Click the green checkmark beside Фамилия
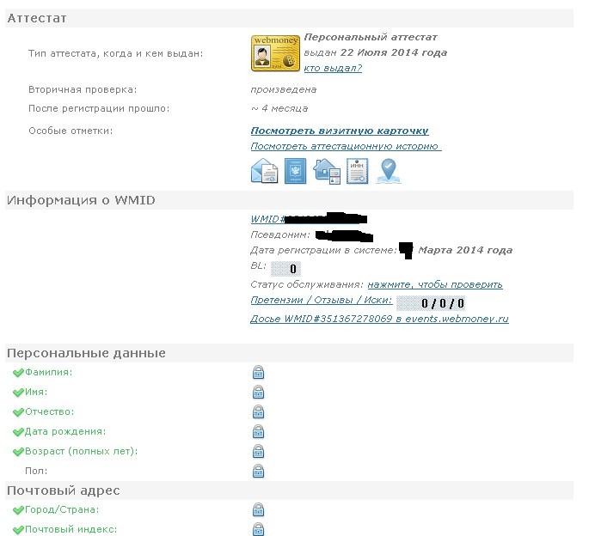The height and width of the screenshot is (536, 589). (x=18, y=373)
